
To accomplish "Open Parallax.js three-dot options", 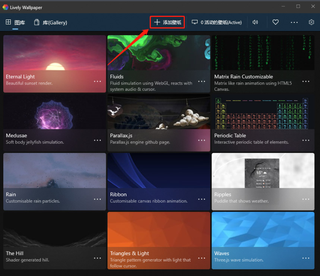I will click(202, 140).
